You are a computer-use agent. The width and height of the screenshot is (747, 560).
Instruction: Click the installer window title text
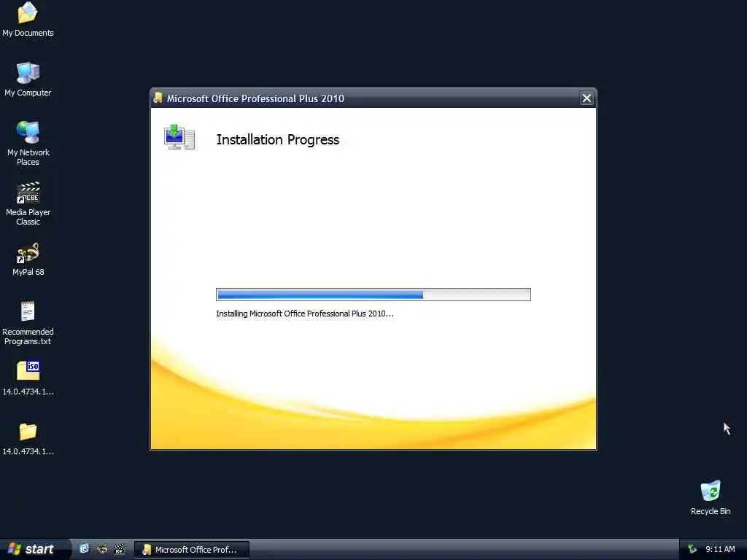[x=255, y=98]
